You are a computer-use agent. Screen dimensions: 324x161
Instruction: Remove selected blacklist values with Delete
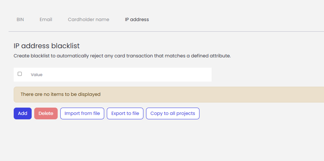46,114
